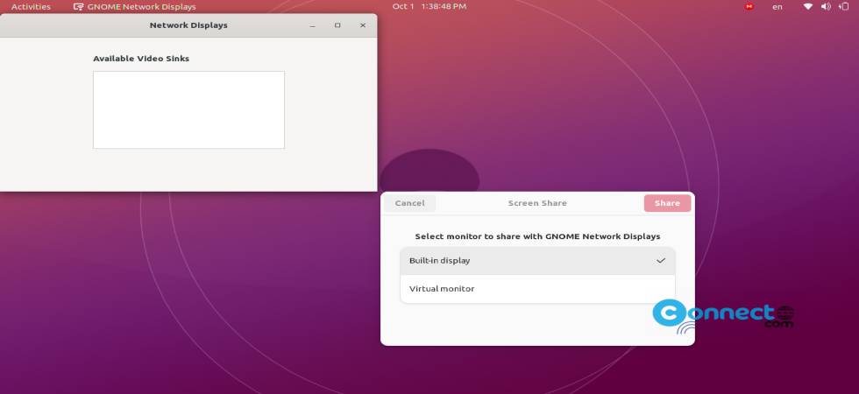Click the Network Displays title bar text
The width and height of the screenshot is (859, 394).
click(x=188, y=25)
